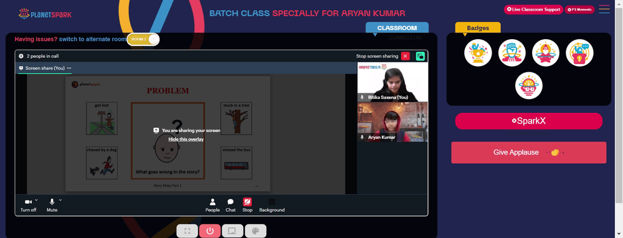Select the raised fist badge

click(x=511, y=53)
